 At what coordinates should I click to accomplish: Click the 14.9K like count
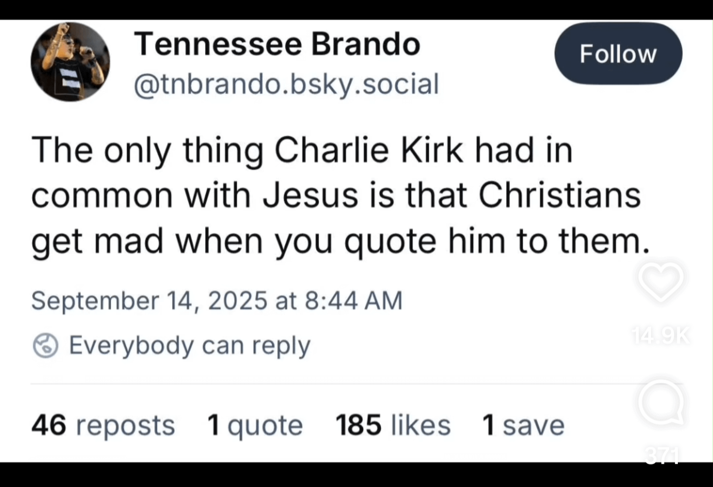point(661,336)
